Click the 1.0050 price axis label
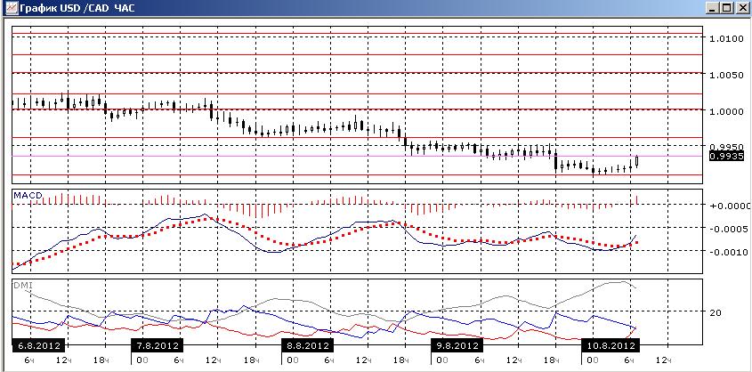The width and height of the screenshot is (752, 372). point(727,76)
